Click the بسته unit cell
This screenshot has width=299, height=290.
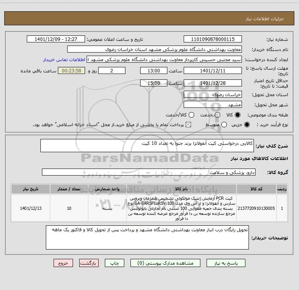click(107, 208)
